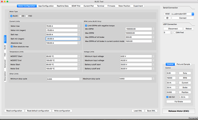Select the FOC motor type radio button
198x120 pixels.
(27, 16)
